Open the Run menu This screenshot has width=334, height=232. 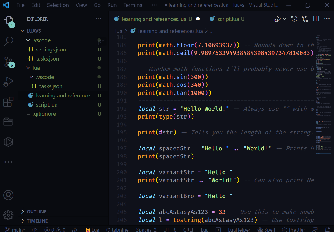click(112, 5)
